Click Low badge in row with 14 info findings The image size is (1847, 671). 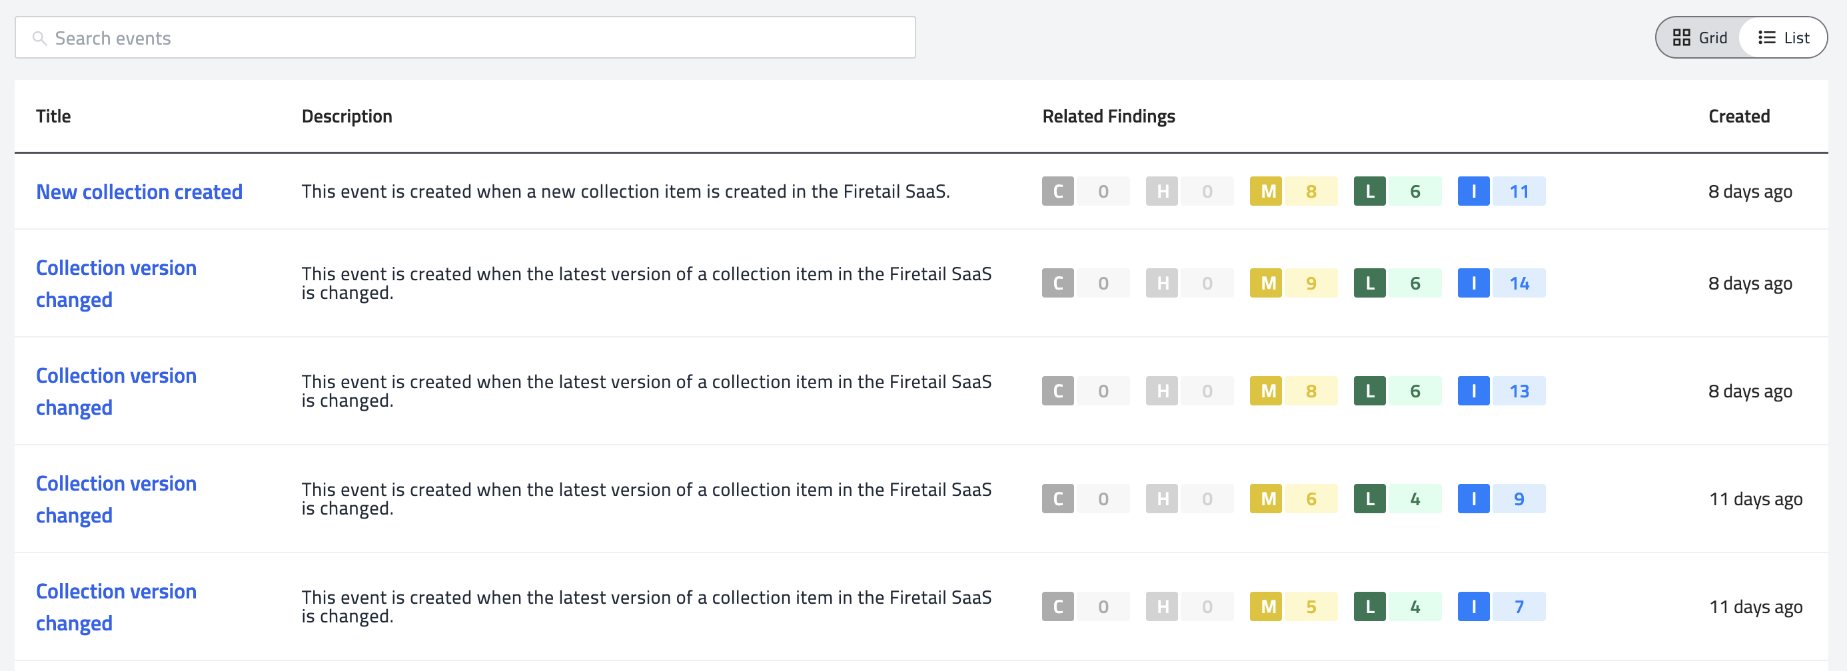click(1397, 283)
